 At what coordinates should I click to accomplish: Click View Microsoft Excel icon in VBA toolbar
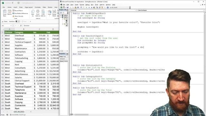click(61, 7)
